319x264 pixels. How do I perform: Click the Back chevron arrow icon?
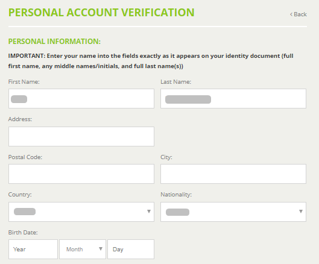(x=291, y=14)
